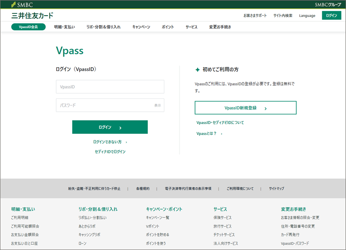Open the サイトマップ footer link
This screenshot has width=346, height=250.
pyautogui.click(x=276, y=188)
